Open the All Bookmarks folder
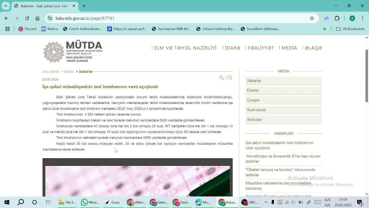 [351, 29]
